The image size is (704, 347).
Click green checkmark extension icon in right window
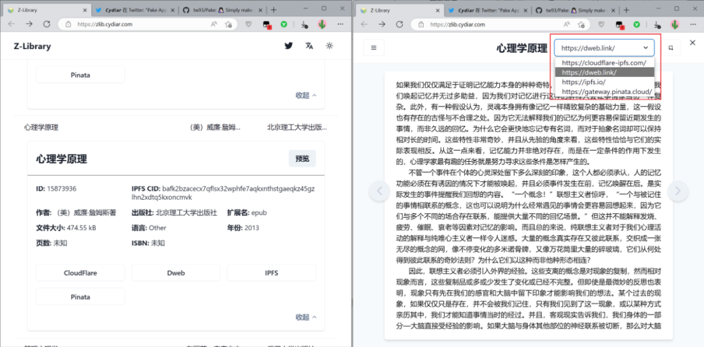(637, 24)
